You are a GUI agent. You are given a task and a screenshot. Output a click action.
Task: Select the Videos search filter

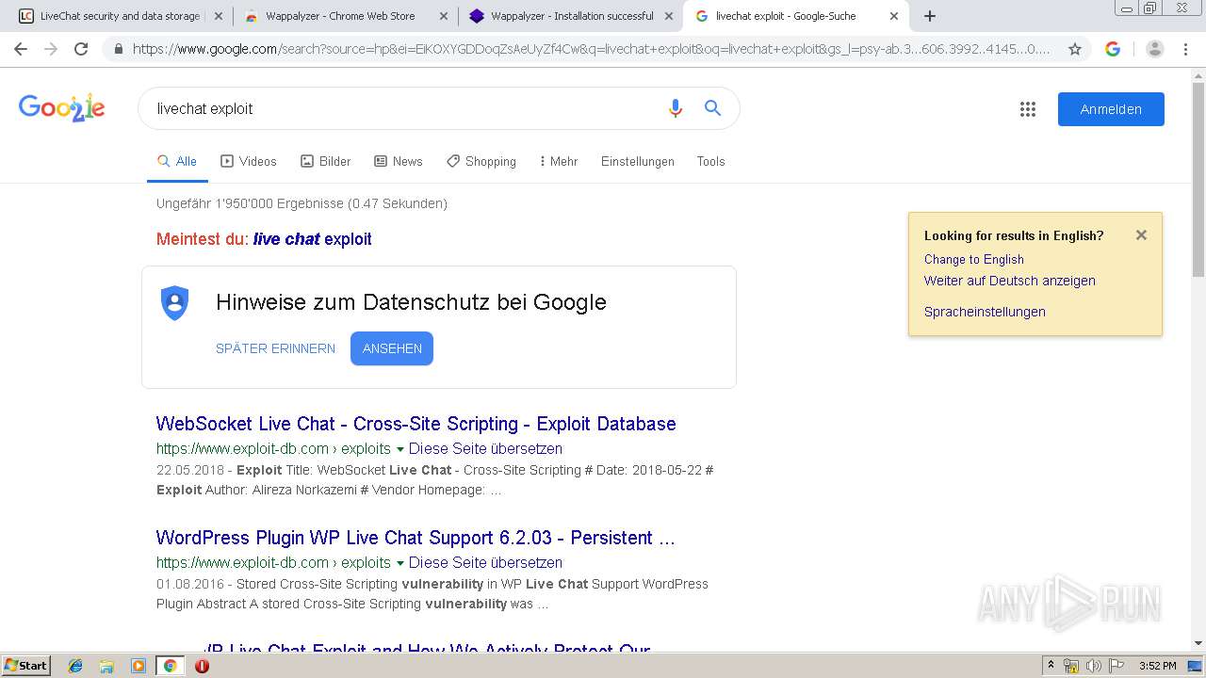click(x=249, y=162)
